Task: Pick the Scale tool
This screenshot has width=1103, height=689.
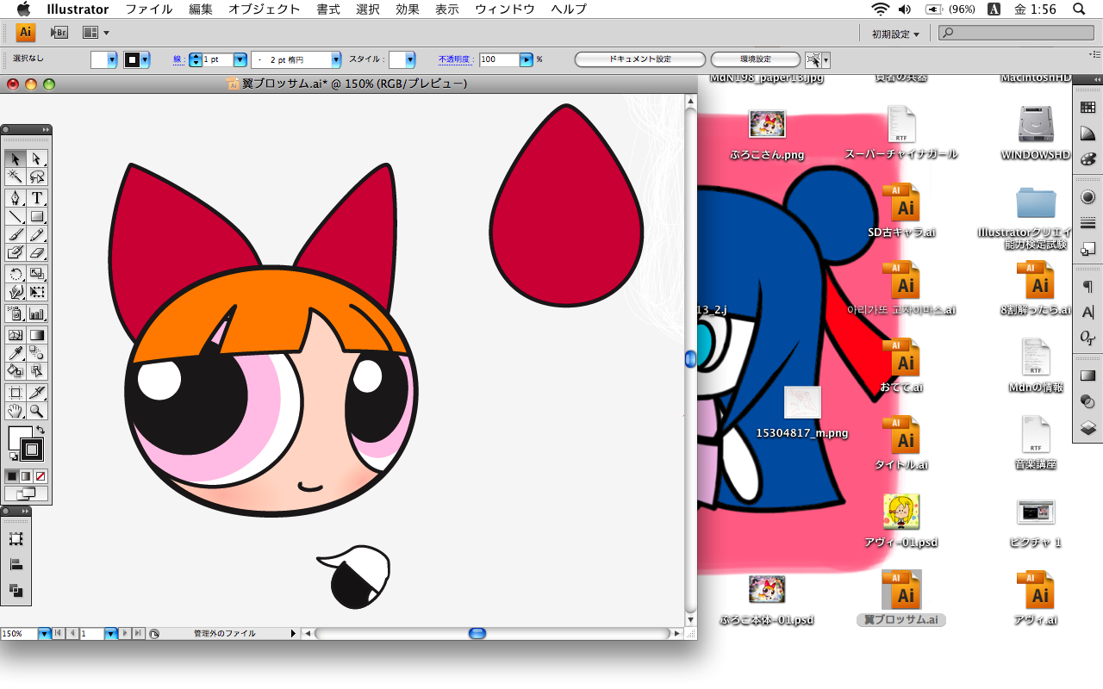Action: (x=37, y=274)
